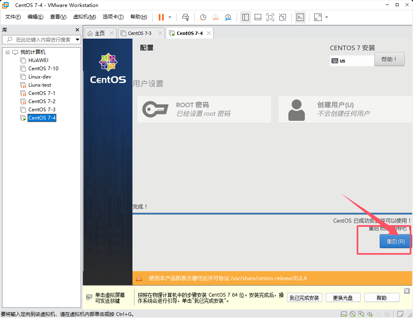Select CentOS 7-4 in the library tree

point(42,118)
